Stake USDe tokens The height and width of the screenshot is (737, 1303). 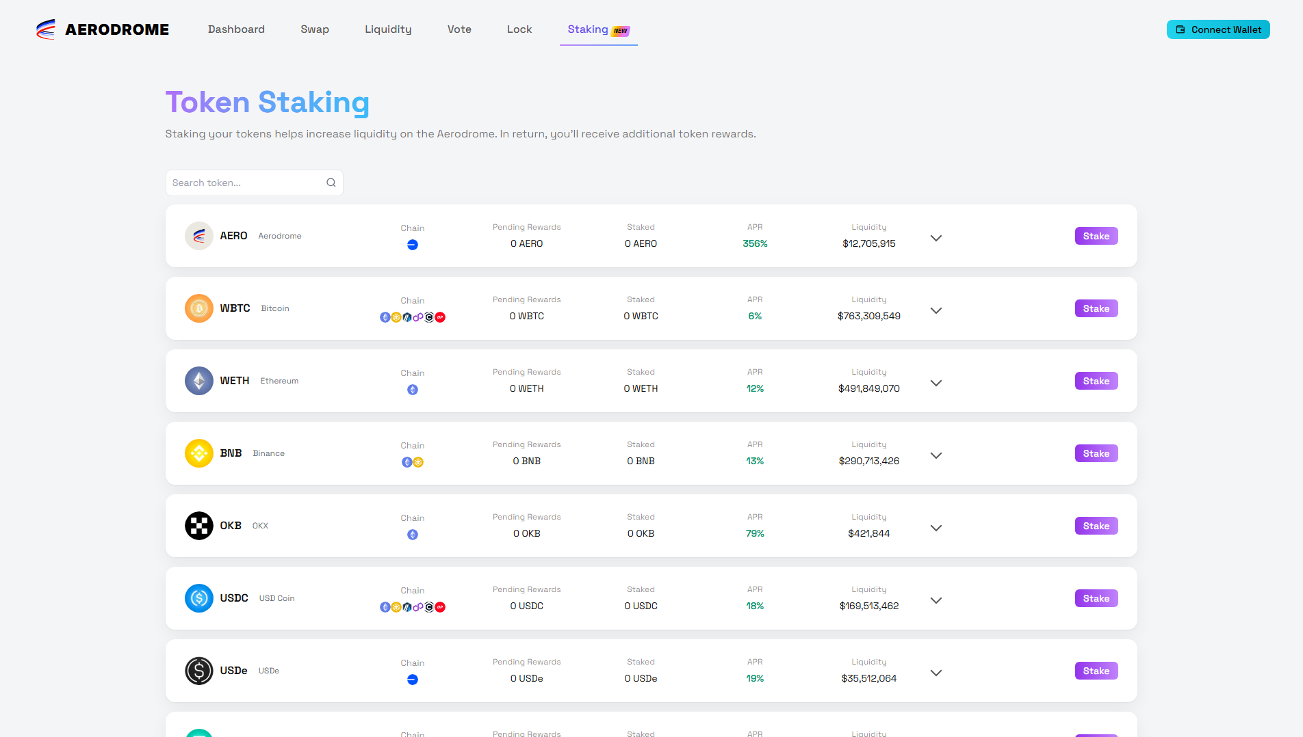[x=1096, y=671]
